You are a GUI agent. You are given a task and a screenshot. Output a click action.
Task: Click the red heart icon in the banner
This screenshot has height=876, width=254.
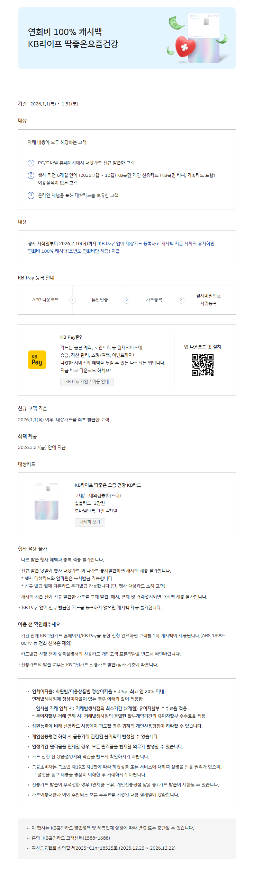185,46
